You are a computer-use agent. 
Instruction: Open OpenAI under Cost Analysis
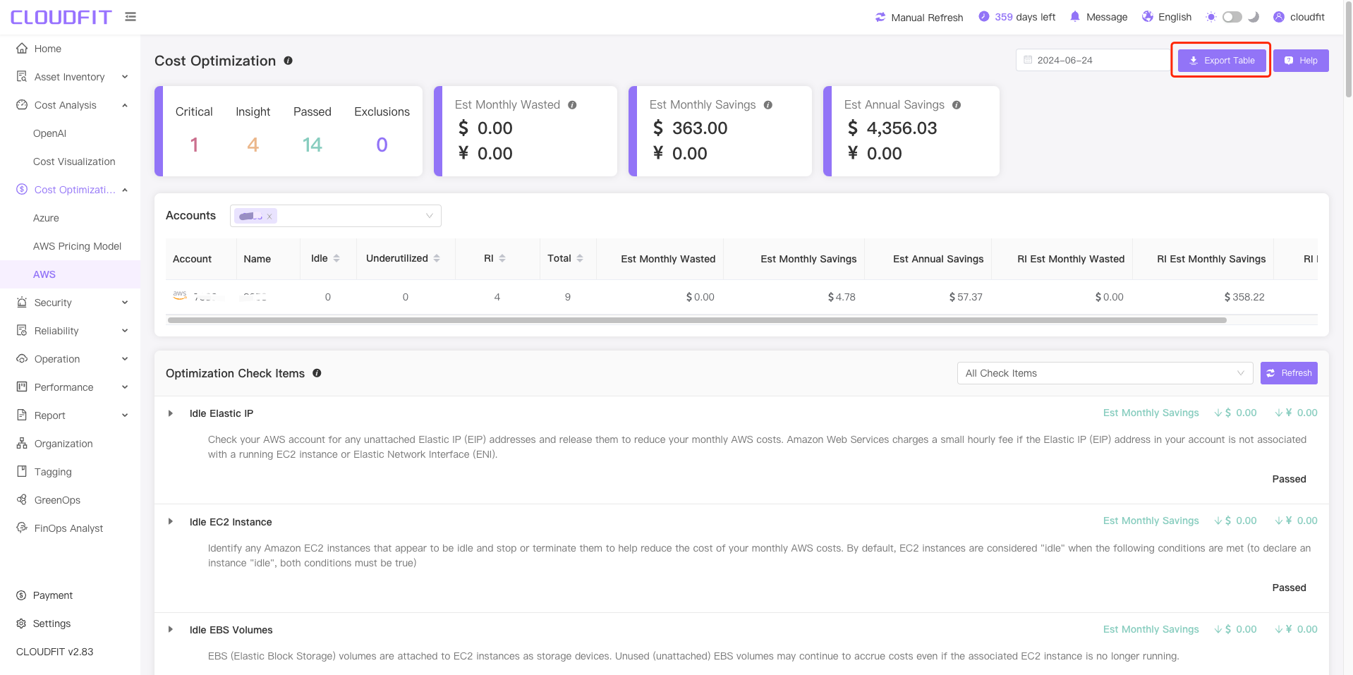click(x=49, y=133)
